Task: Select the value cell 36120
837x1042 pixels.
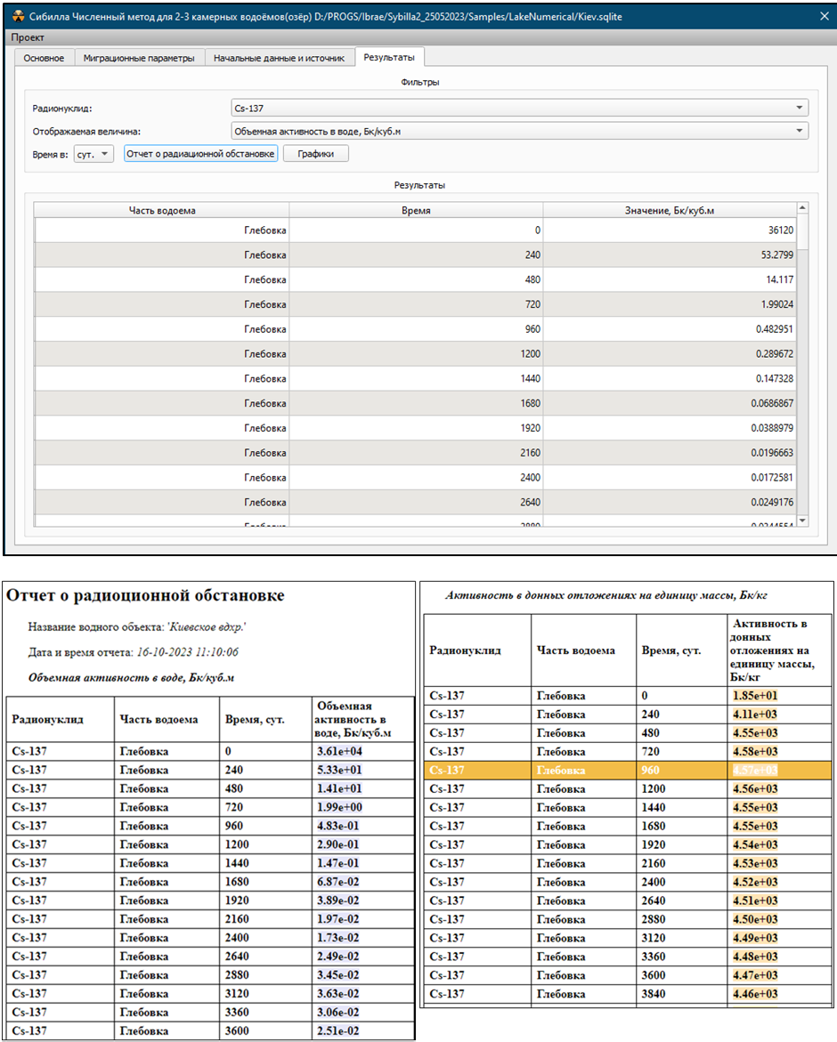Action: (x=670, y=230)
